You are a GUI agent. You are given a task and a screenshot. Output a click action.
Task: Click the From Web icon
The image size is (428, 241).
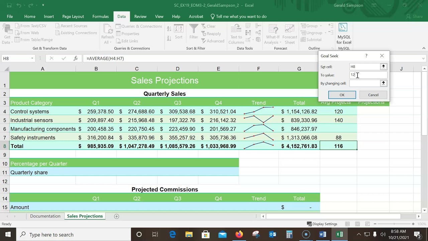pos(17,33)
